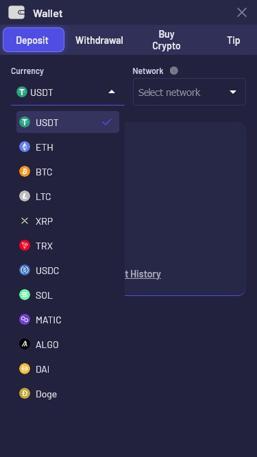Select Doge from the currency list

pos(68,394)
